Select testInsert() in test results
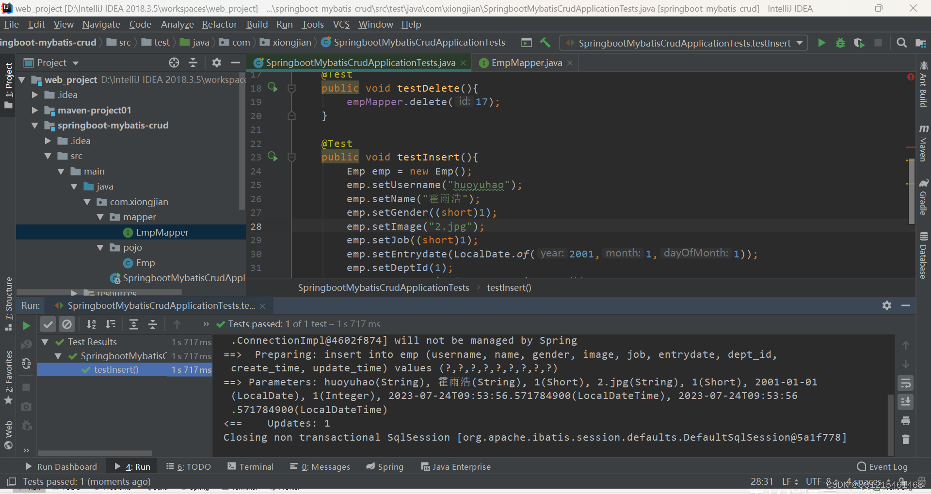This screenshot has width=931, height=494. tap(116, 369)
